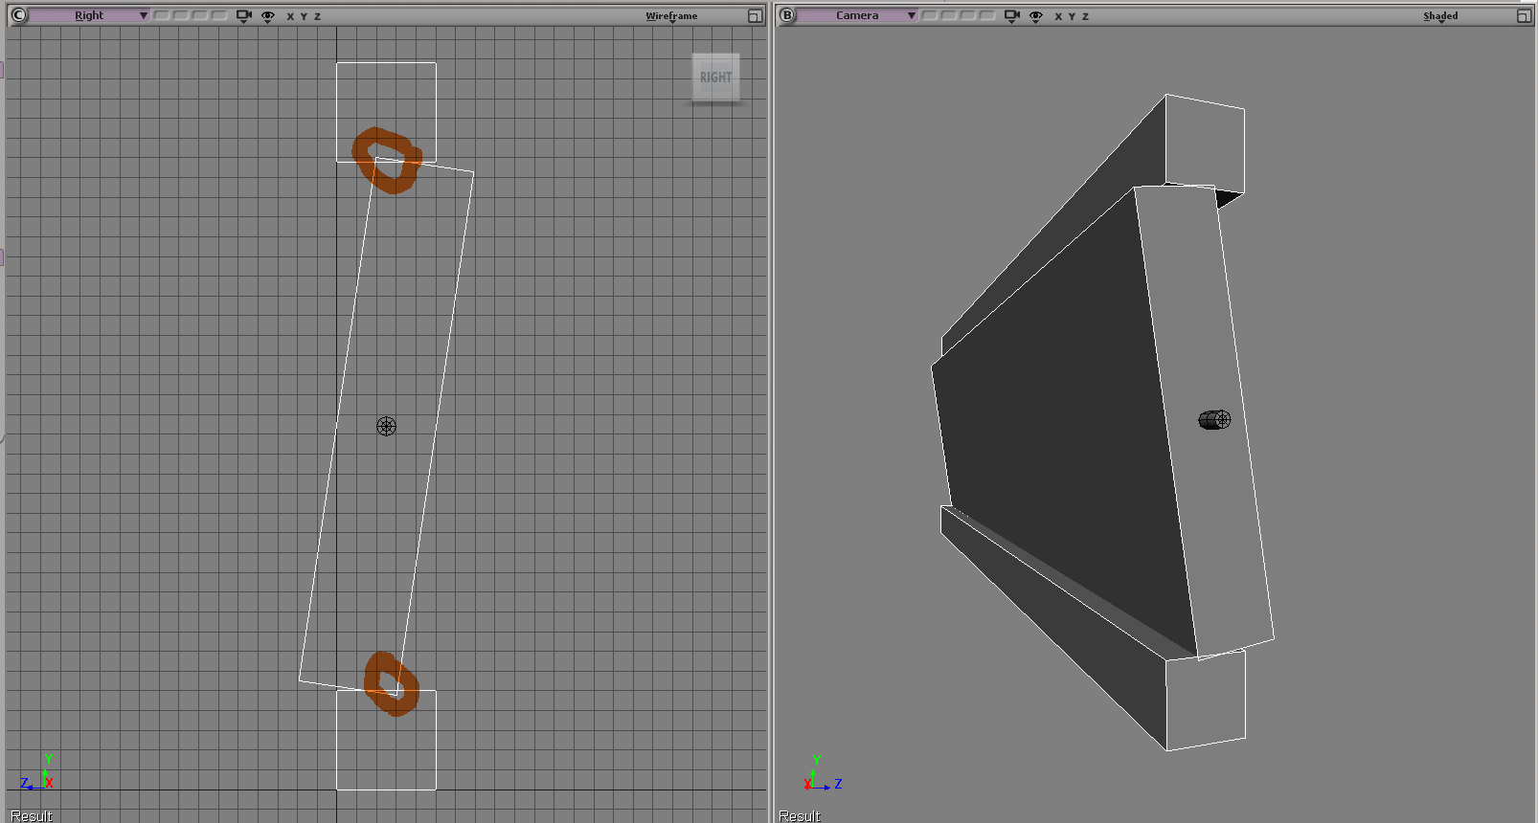This screenshot has width=1538, height=823.
Task: Open the Shaded display mode menu
Action: [x=1440, y=16]
